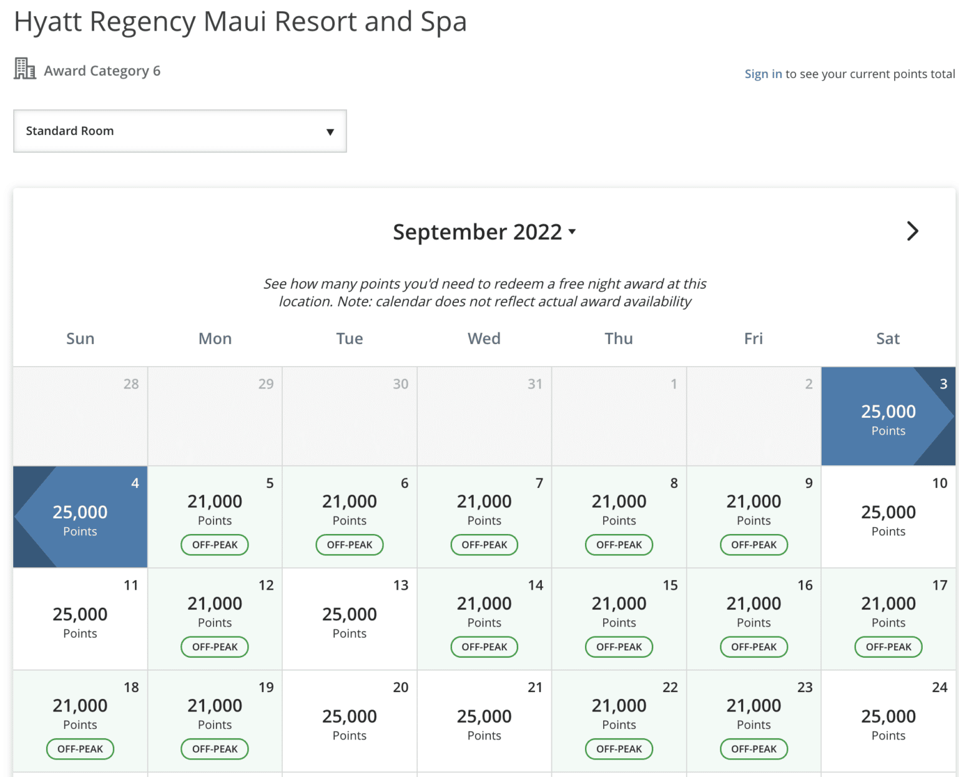Screen dimensions: 959x777
Task: Click the hotel building icon
Action: coord(24,69)
